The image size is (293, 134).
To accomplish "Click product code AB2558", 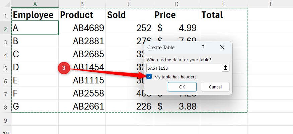I will [82, 93].
